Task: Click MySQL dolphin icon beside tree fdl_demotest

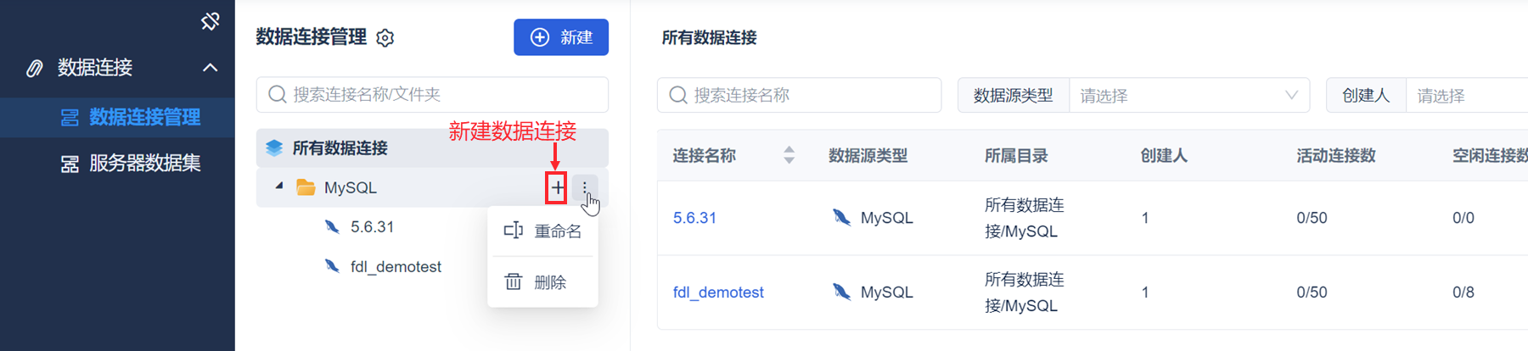Action: click(332, 266)
